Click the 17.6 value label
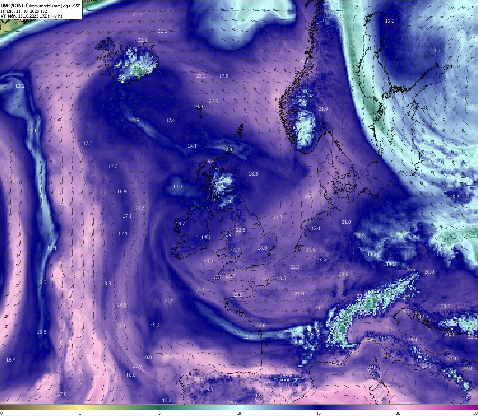The image size is (478, 416). coord(224,76)
